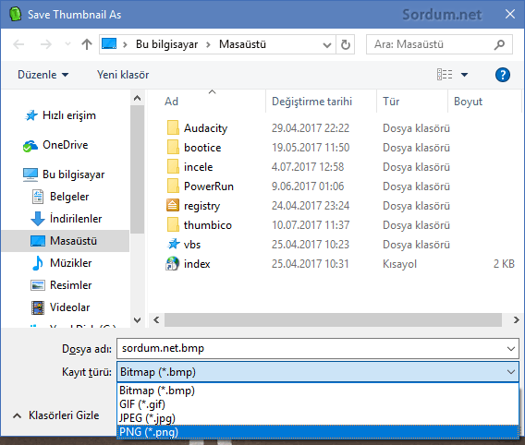This screenshot has height=445, width=525.
Task: Click the index shortcut icon
Action: click(x=173, y=263)
